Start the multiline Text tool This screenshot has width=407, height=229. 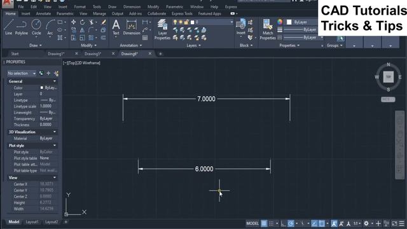[116, 27]
